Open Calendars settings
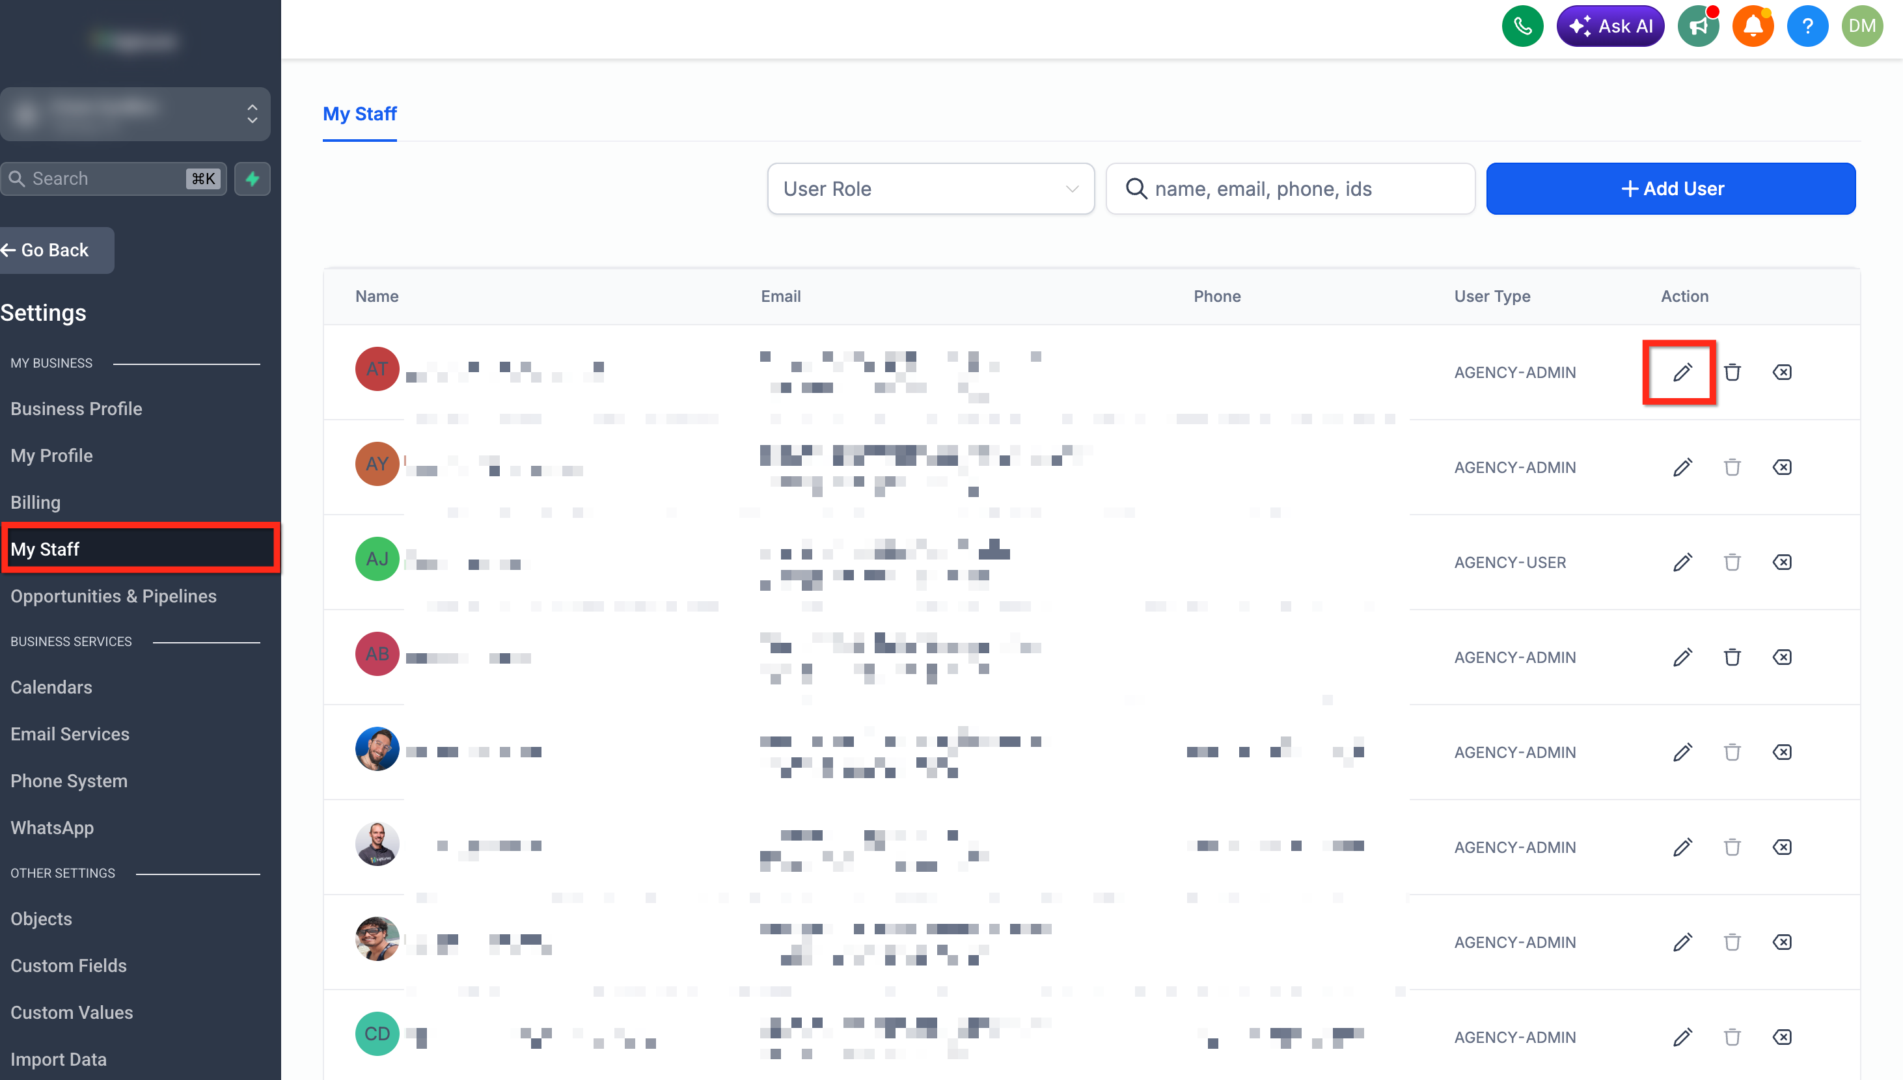Image resolution: width=1903 pixels, height=1080 pixels. point(51,687)
